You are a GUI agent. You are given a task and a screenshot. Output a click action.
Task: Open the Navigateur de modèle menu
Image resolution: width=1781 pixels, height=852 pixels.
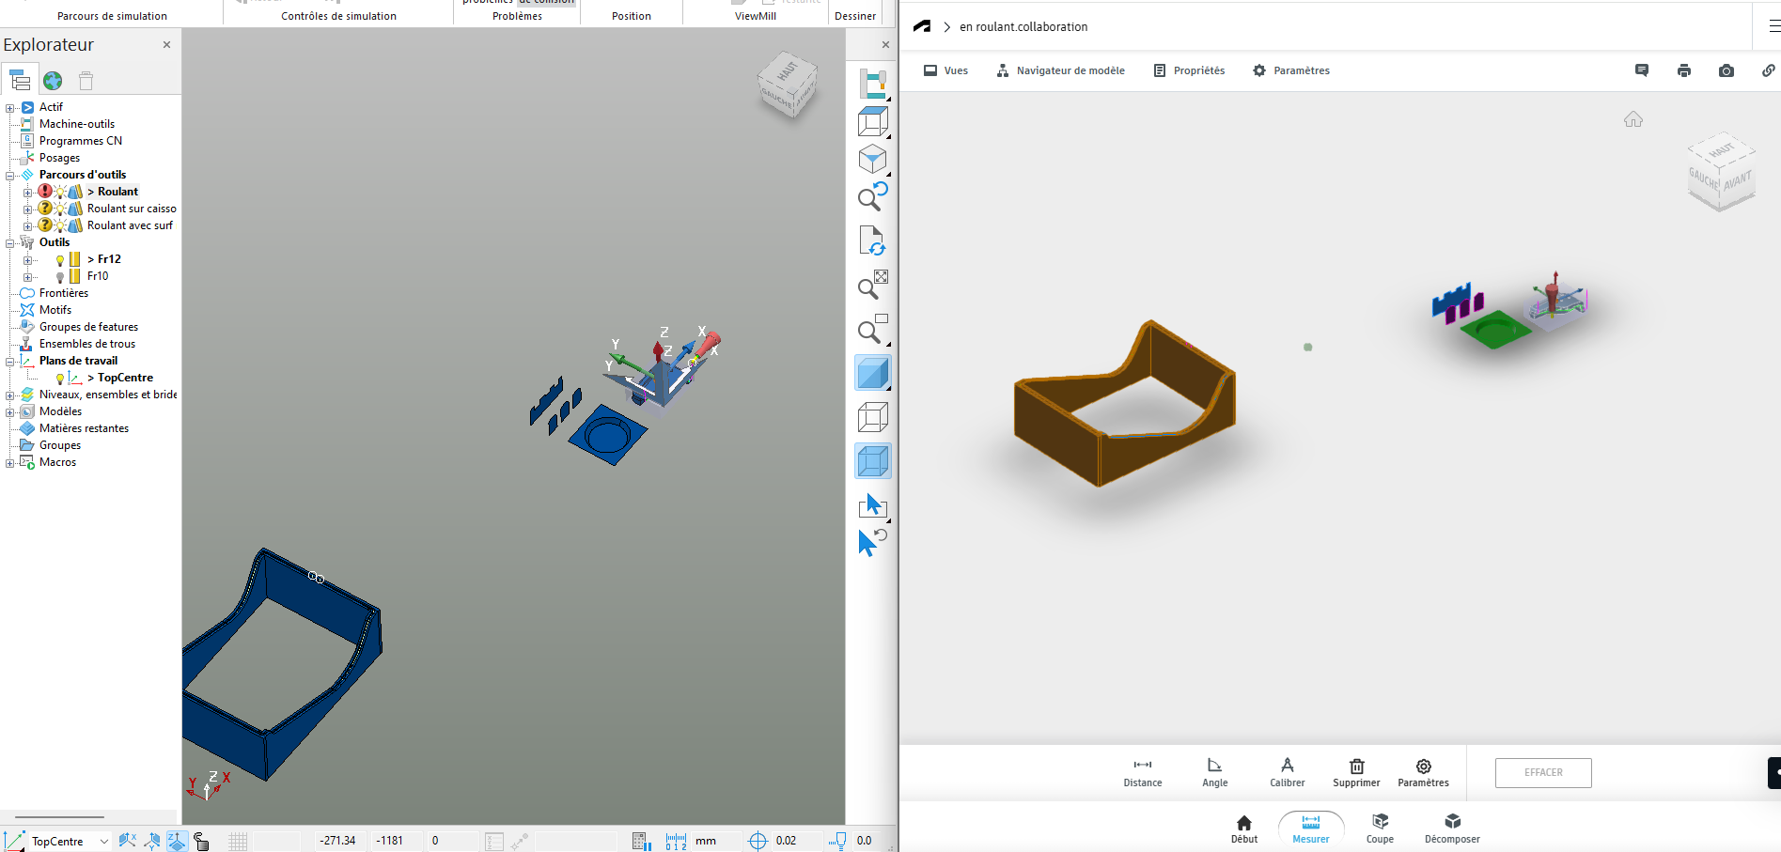(1060, 70)
